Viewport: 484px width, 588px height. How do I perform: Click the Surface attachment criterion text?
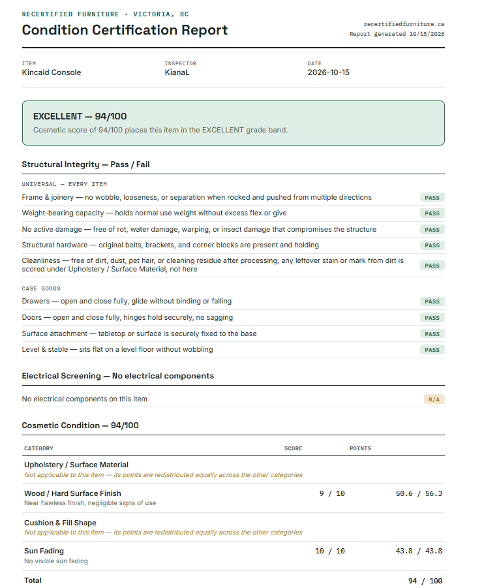click(139, 333)
